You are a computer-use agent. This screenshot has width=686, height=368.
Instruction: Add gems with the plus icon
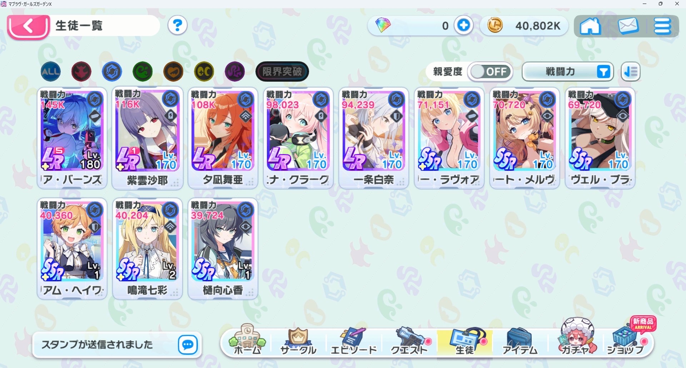pos(464,25)
